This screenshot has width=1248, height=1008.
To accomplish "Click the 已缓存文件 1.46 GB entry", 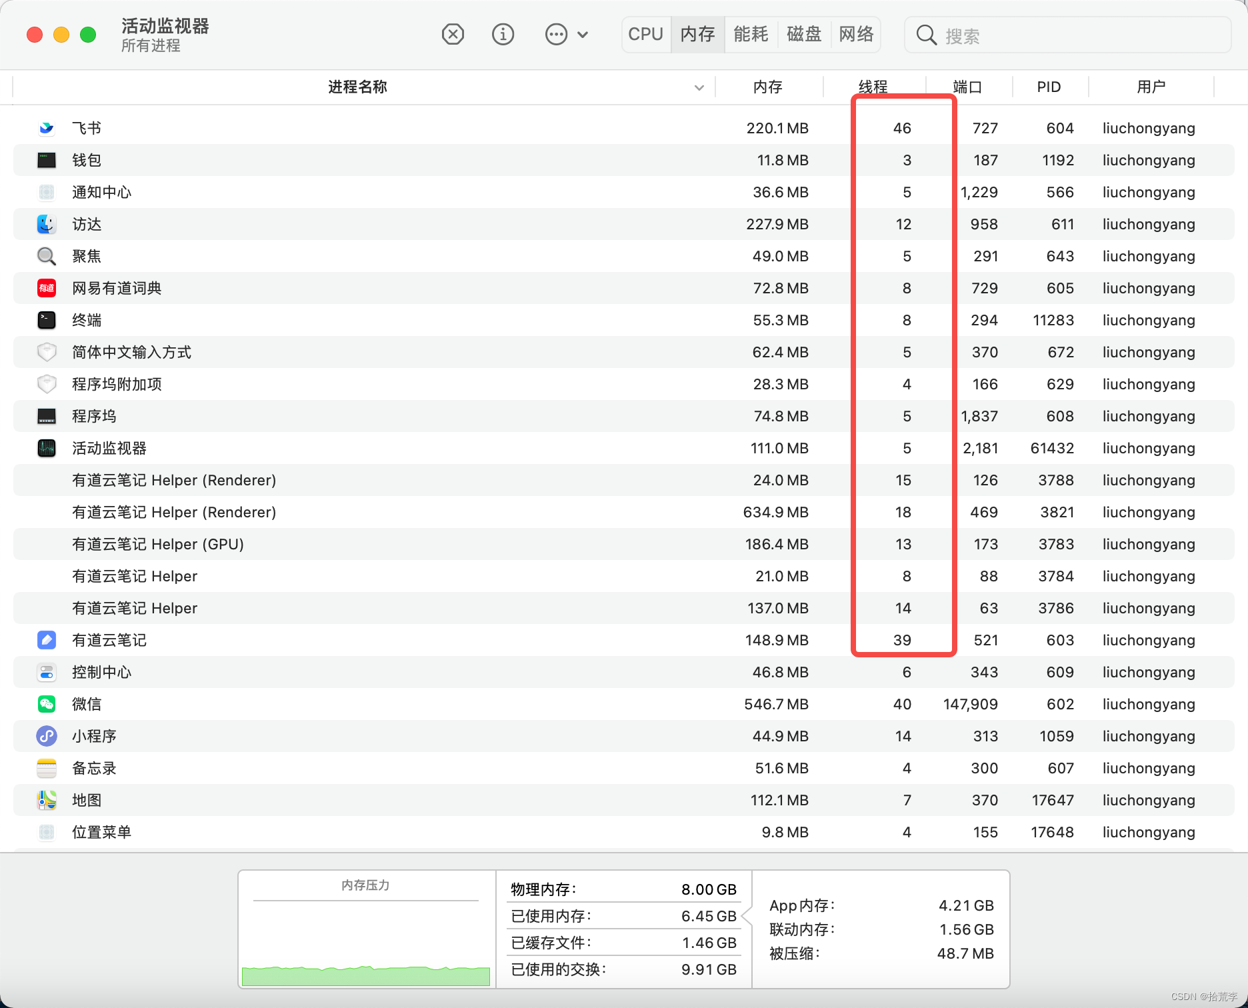I will click(624, 943).
